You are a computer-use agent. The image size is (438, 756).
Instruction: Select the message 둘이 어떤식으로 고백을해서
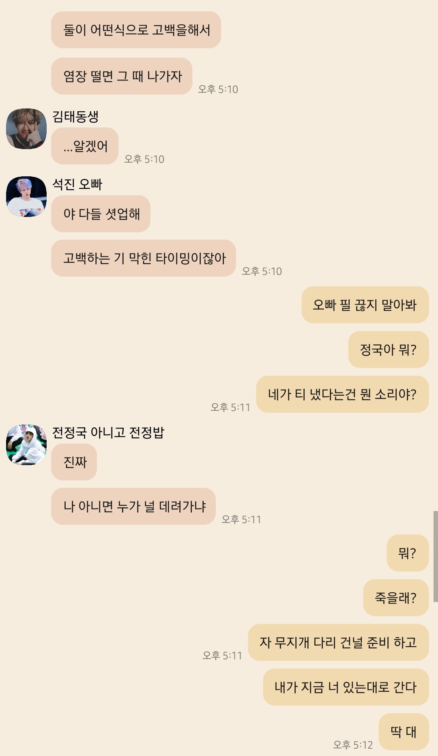click(136, 30)
